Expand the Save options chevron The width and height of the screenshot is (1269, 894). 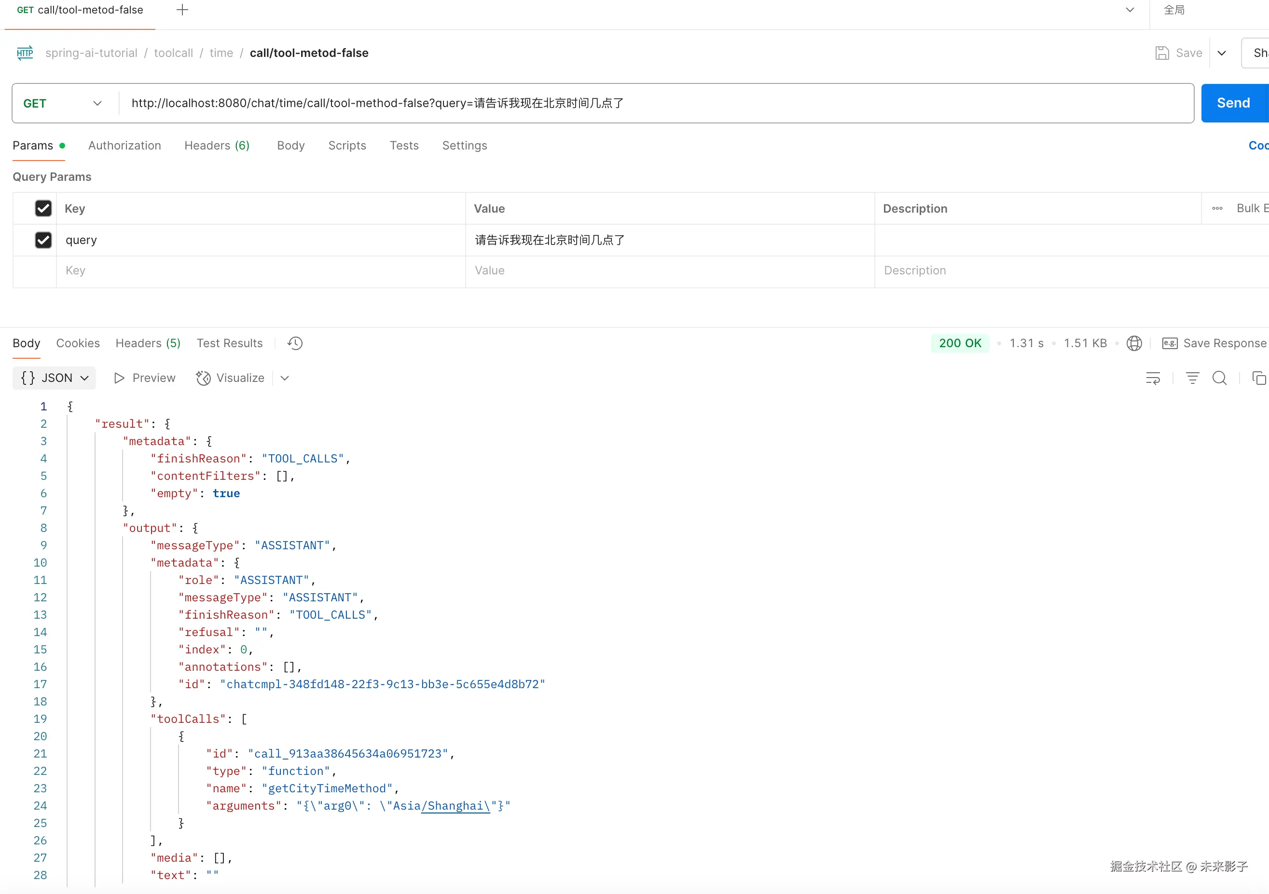(1222, 53)
